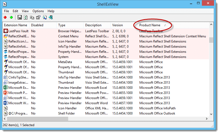Click the 'MetaData' type cell
This screenshot has height=134, width=220.
(x=65, y=62)
